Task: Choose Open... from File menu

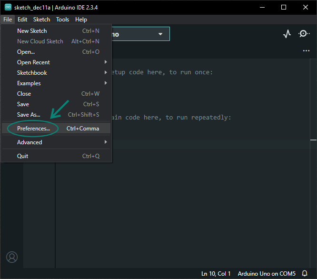Action: click(56, 52)
